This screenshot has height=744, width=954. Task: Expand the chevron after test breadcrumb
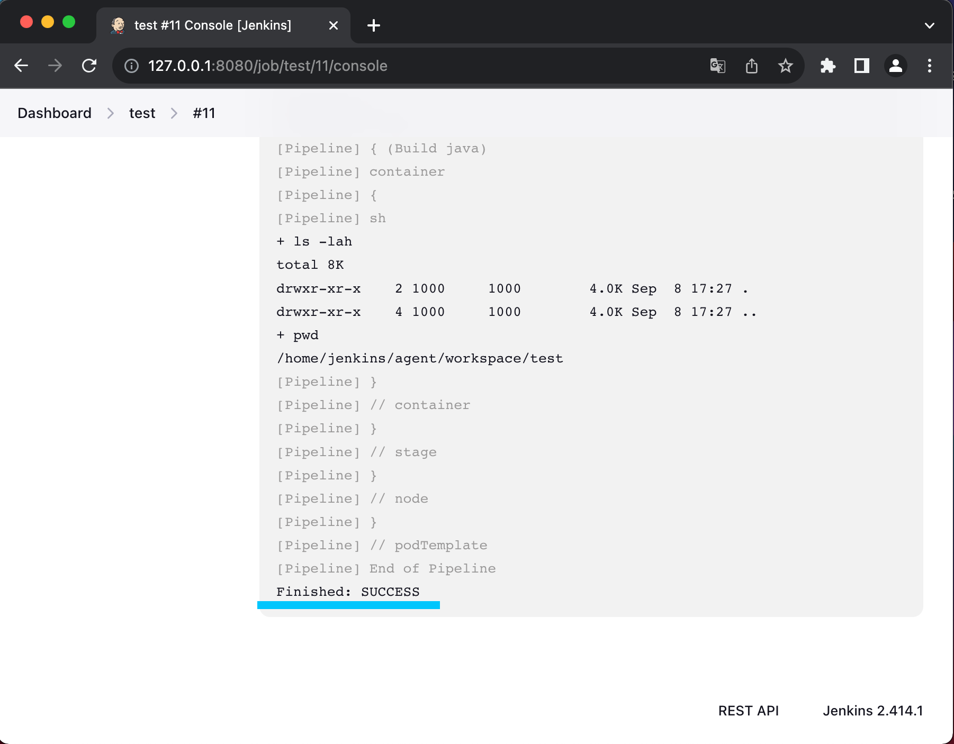tap(174, 113)
